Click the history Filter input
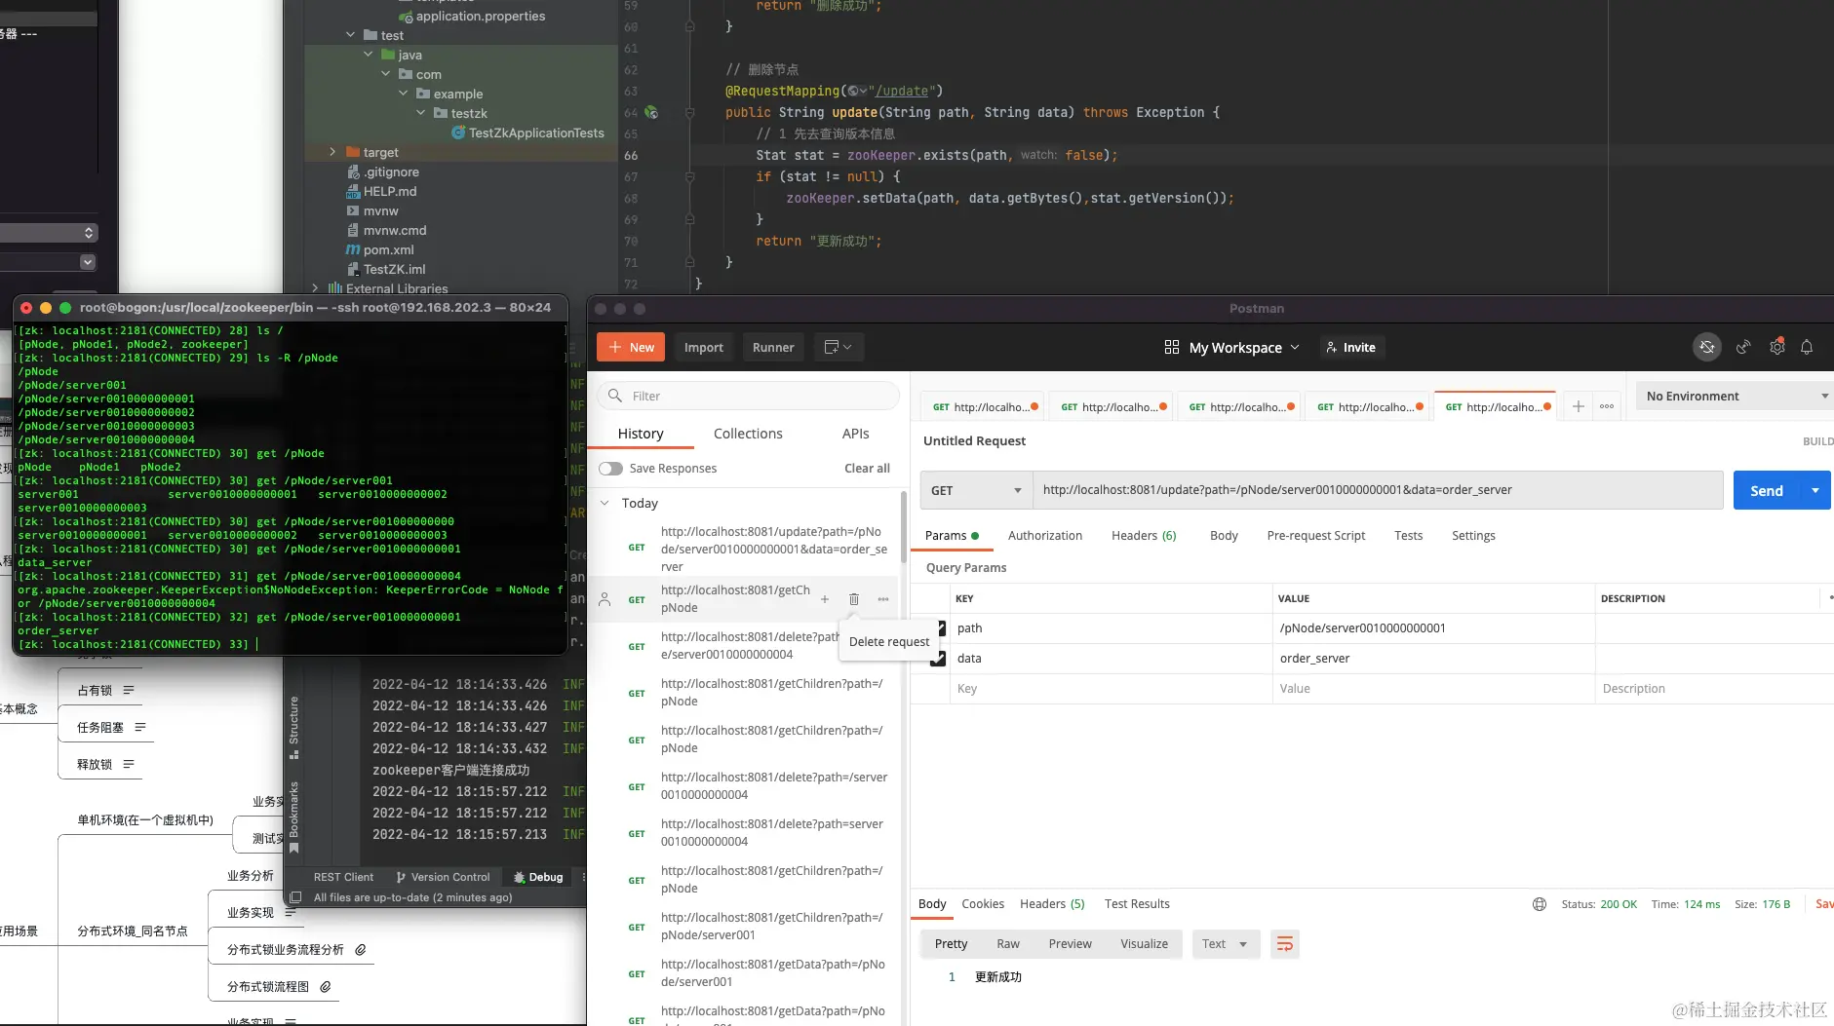Image resolution: width=1834 pixels, height=1026 pixels. coord(749,396)
